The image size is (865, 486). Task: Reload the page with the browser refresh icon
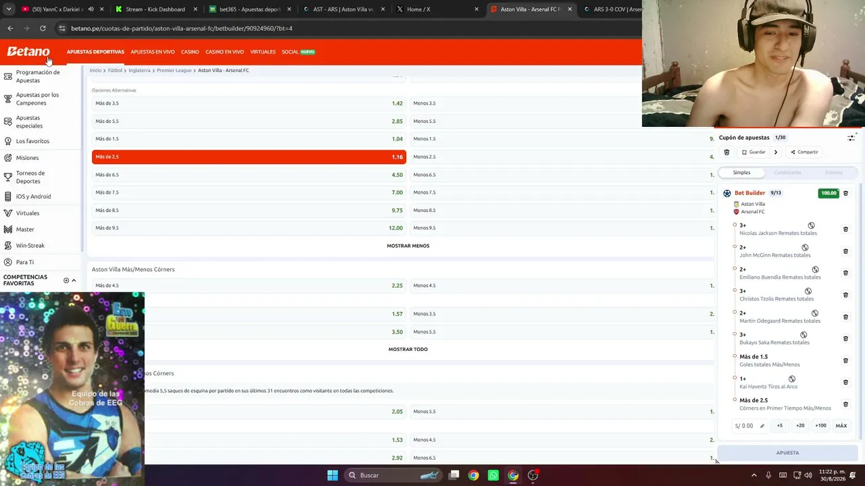(x=43, y=28)
